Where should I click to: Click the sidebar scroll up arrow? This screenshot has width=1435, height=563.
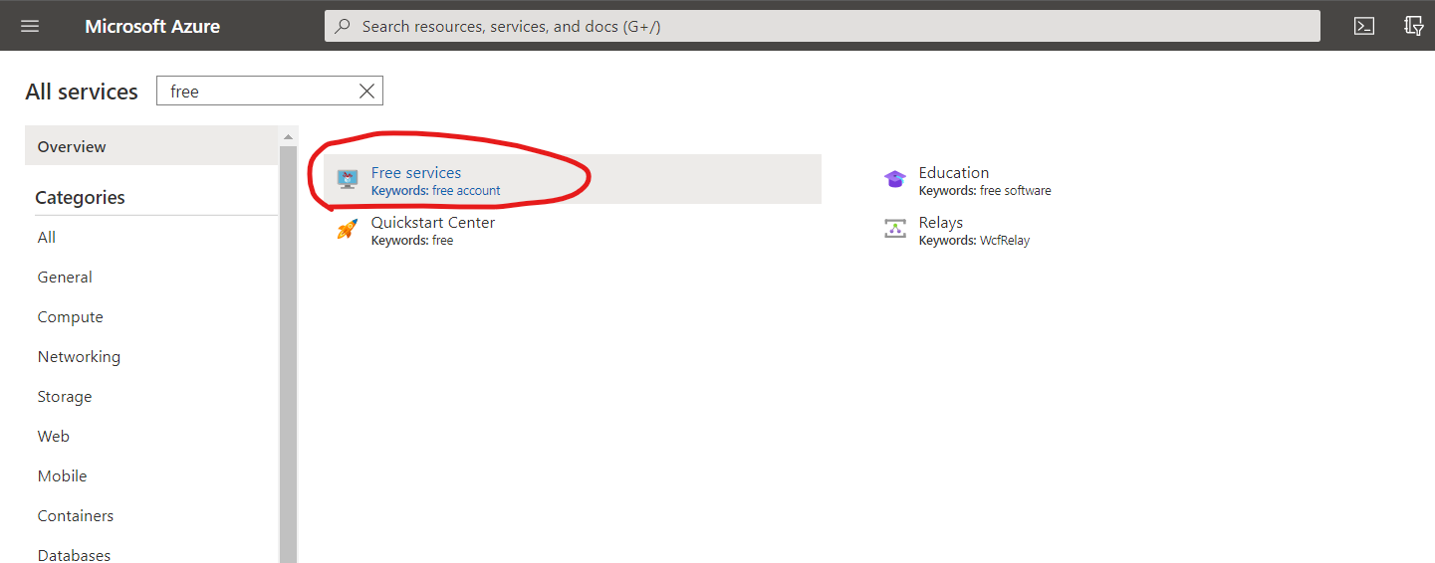pos(288,136)
